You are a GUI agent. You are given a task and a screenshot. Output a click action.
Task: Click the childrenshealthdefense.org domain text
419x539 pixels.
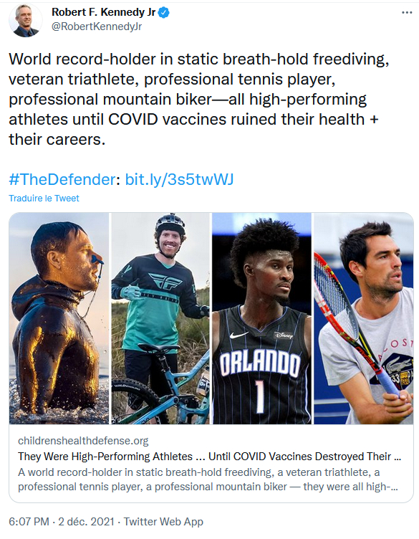(83, 441)
